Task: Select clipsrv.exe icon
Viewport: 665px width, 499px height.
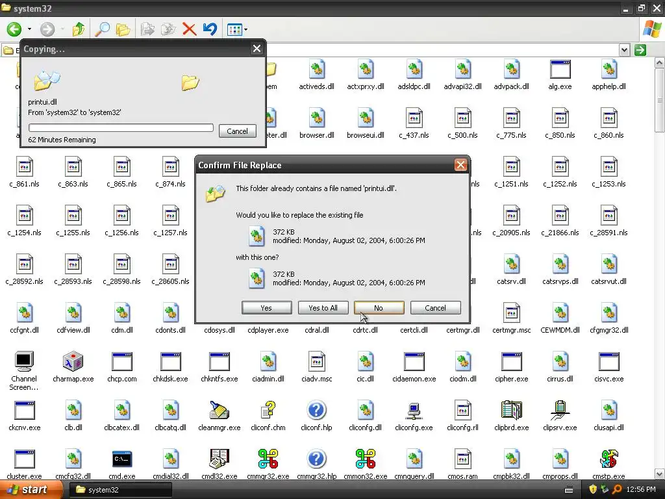Action: click(560, 411)
